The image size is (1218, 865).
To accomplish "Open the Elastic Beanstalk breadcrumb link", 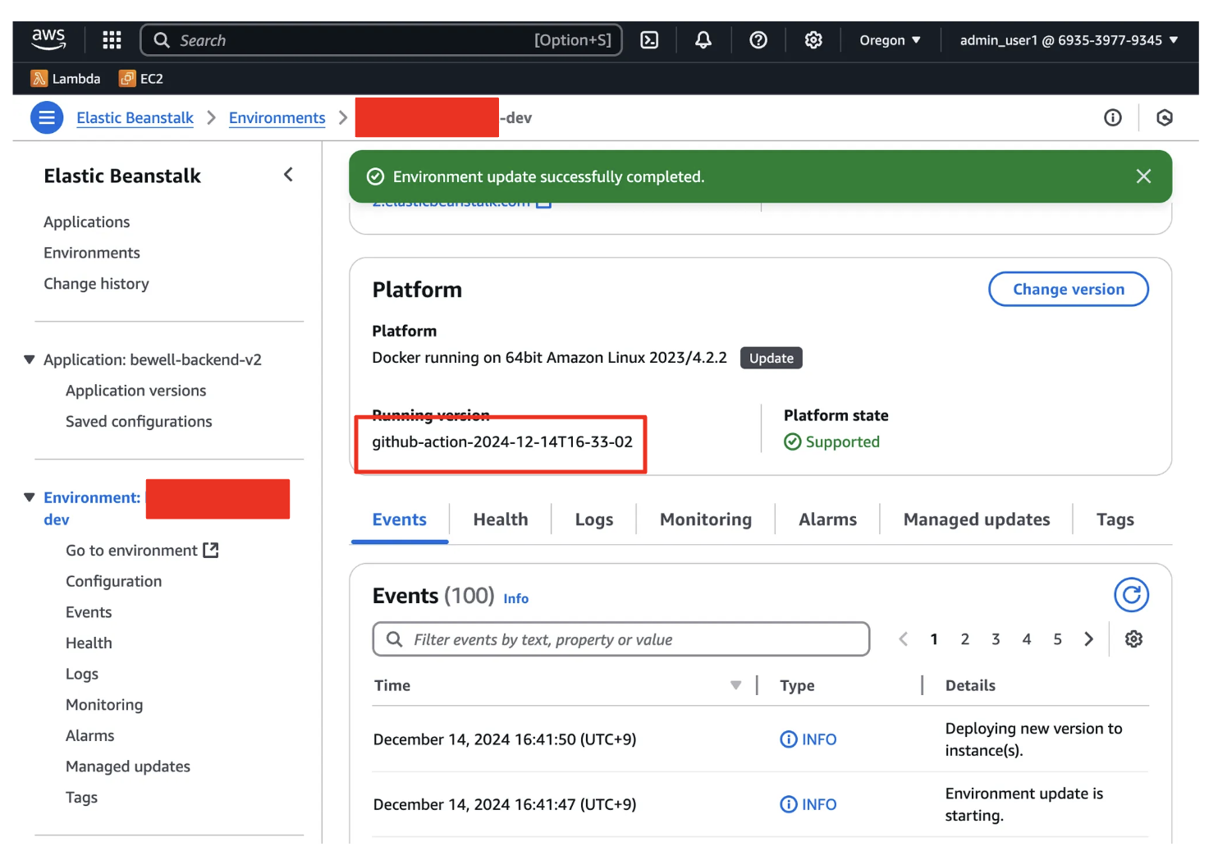I will [135, 117].
